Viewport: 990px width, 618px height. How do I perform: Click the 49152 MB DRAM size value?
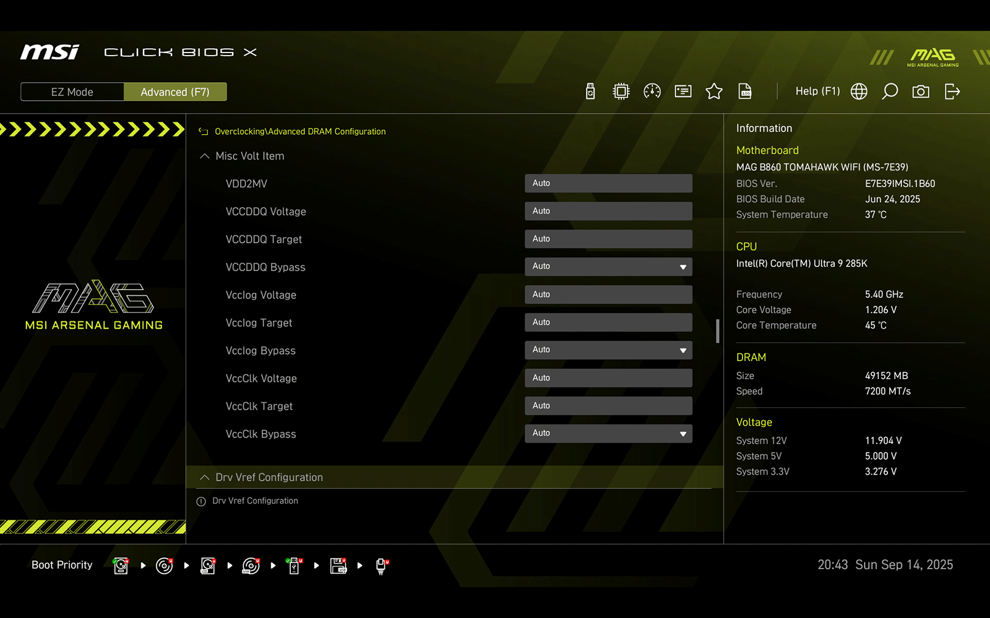(887, 376)
